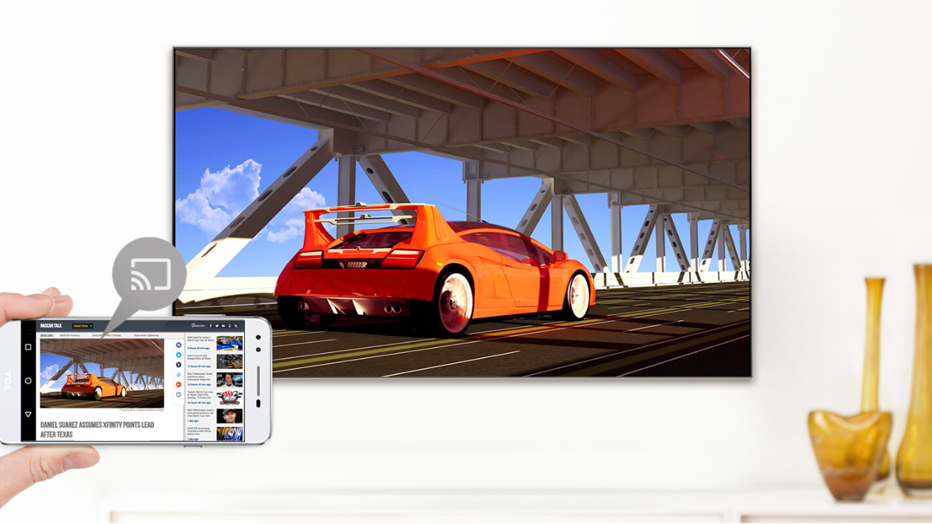The height and width of the screenshot is (524, 932).
Task: Click the Facebook icon in the header
Action: [211, 326]
